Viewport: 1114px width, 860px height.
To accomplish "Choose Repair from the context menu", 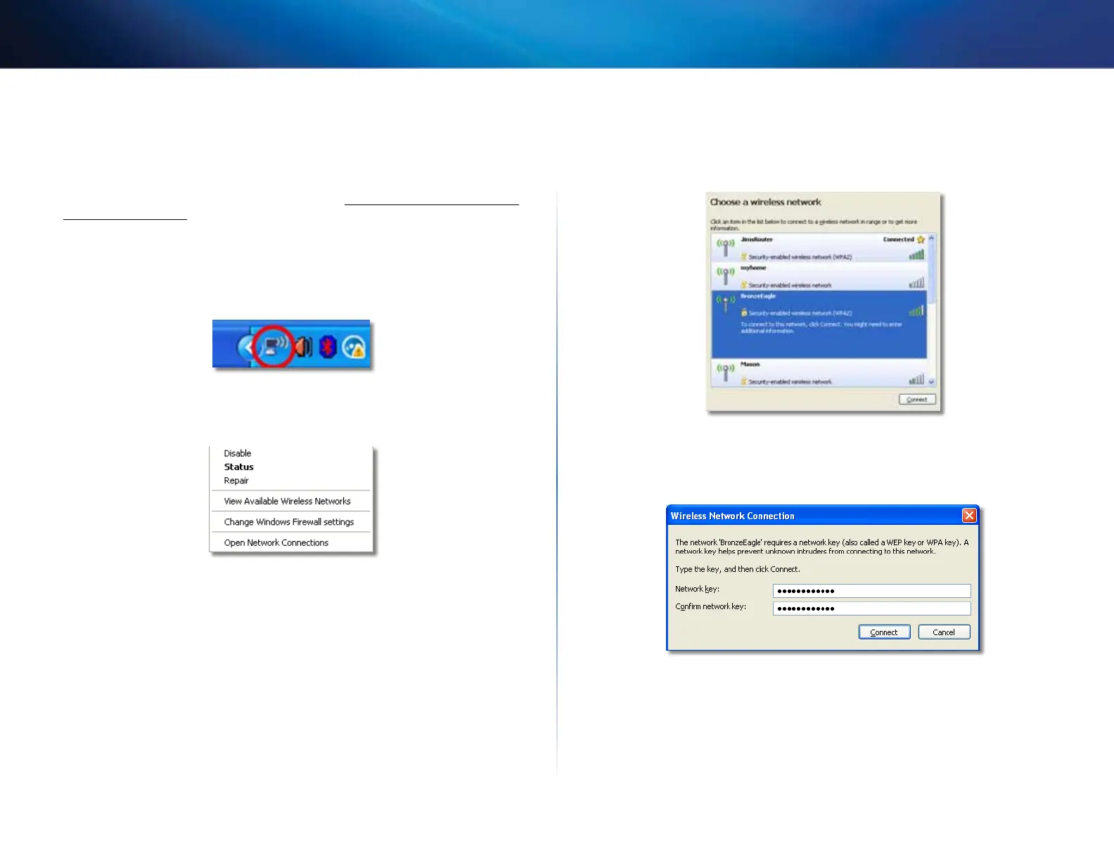I will 236,481.
